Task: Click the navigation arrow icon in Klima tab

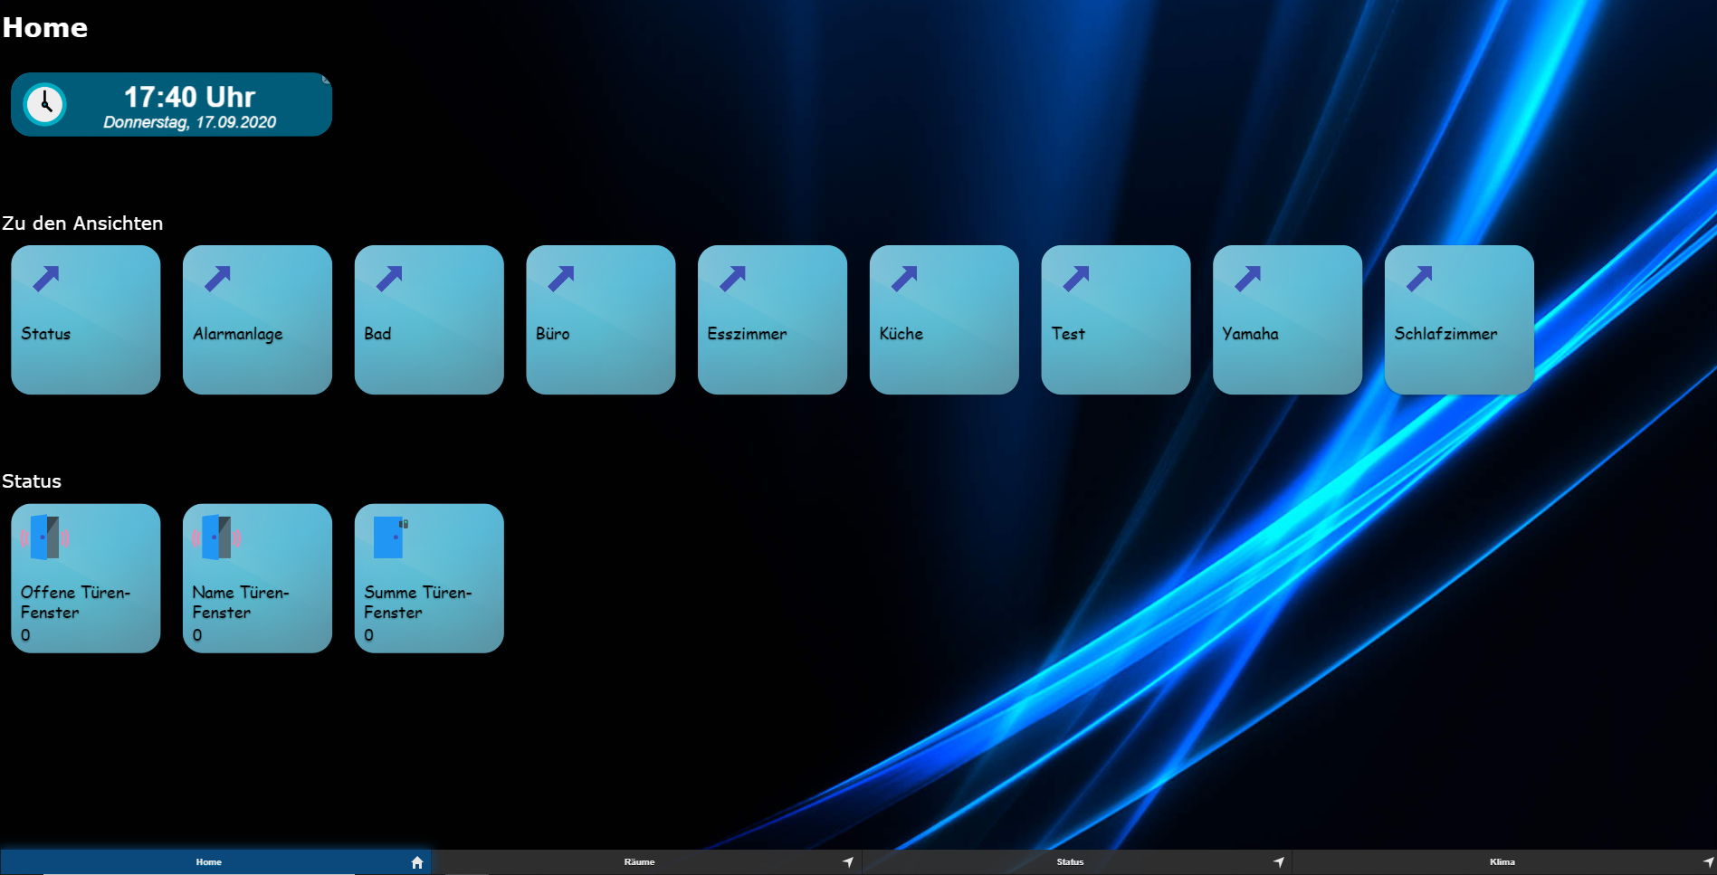Action: point(1708,862)
